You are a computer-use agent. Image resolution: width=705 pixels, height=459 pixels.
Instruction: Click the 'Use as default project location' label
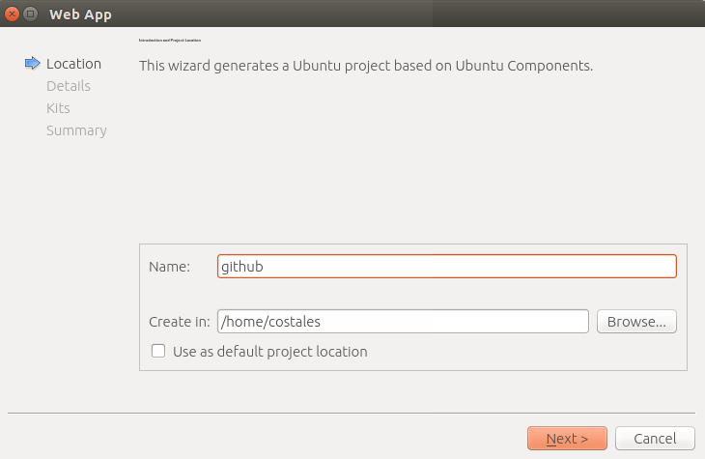coord(270,352)
